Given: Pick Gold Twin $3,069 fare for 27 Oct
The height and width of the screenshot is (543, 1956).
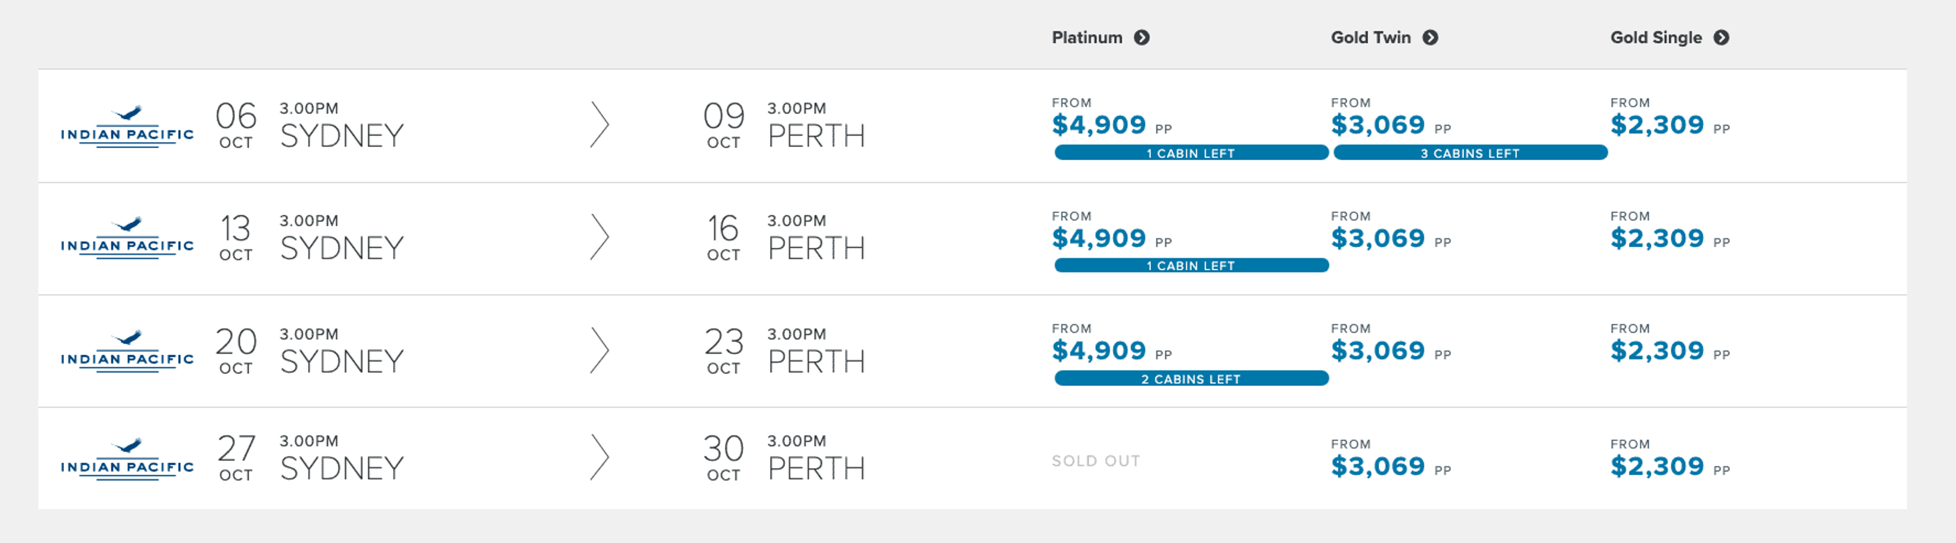Looking at the screenshot, I should [x=1377, y=466].
